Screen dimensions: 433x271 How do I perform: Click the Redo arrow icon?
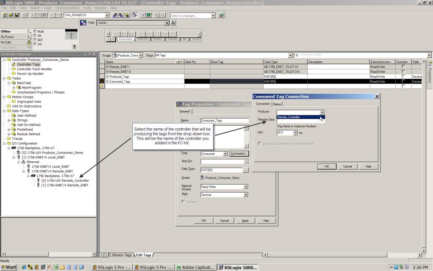58,15
